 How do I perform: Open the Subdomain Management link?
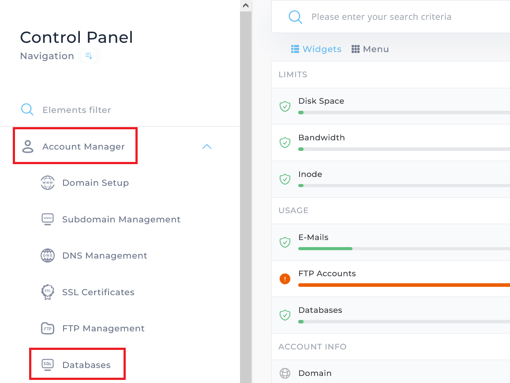point(121,219)
